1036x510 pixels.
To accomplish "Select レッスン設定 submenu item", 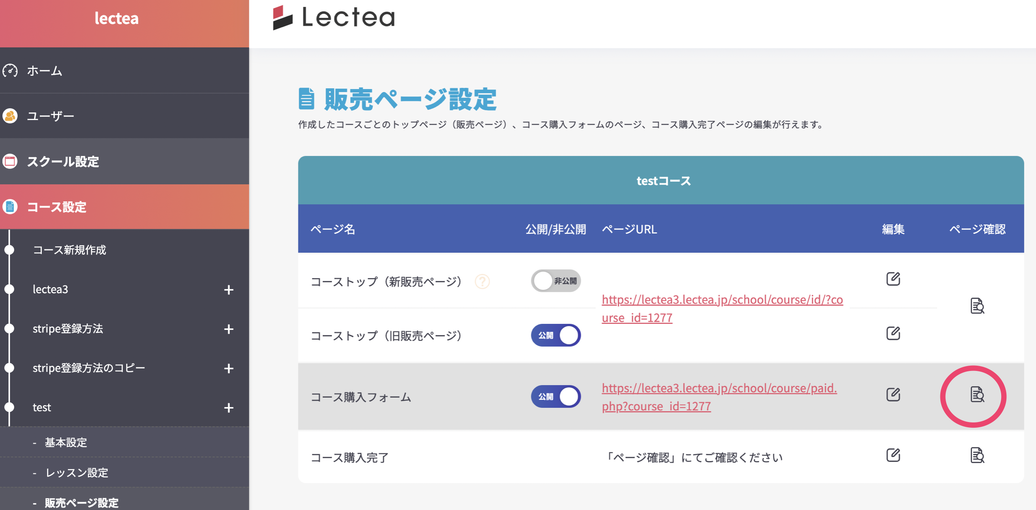I will pos(77,473).
